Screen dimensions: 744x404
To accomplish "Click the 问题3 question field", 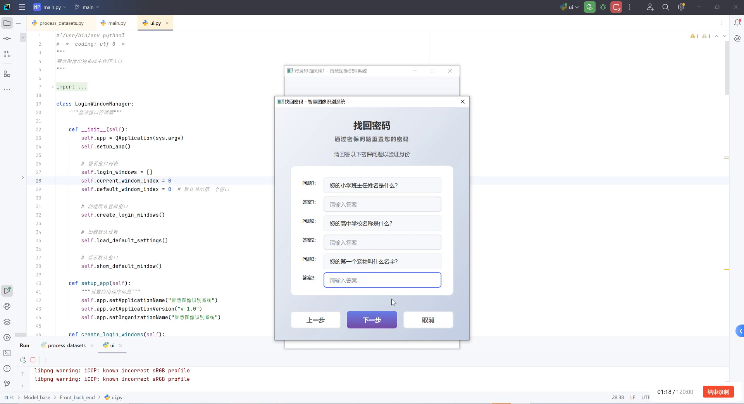I will (x=382, y=261).
